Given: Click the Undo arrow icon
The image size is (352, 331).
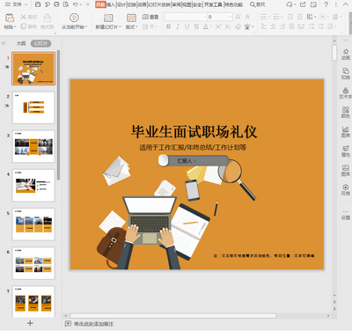Looking at the screenshot, I should click(76, 4).
